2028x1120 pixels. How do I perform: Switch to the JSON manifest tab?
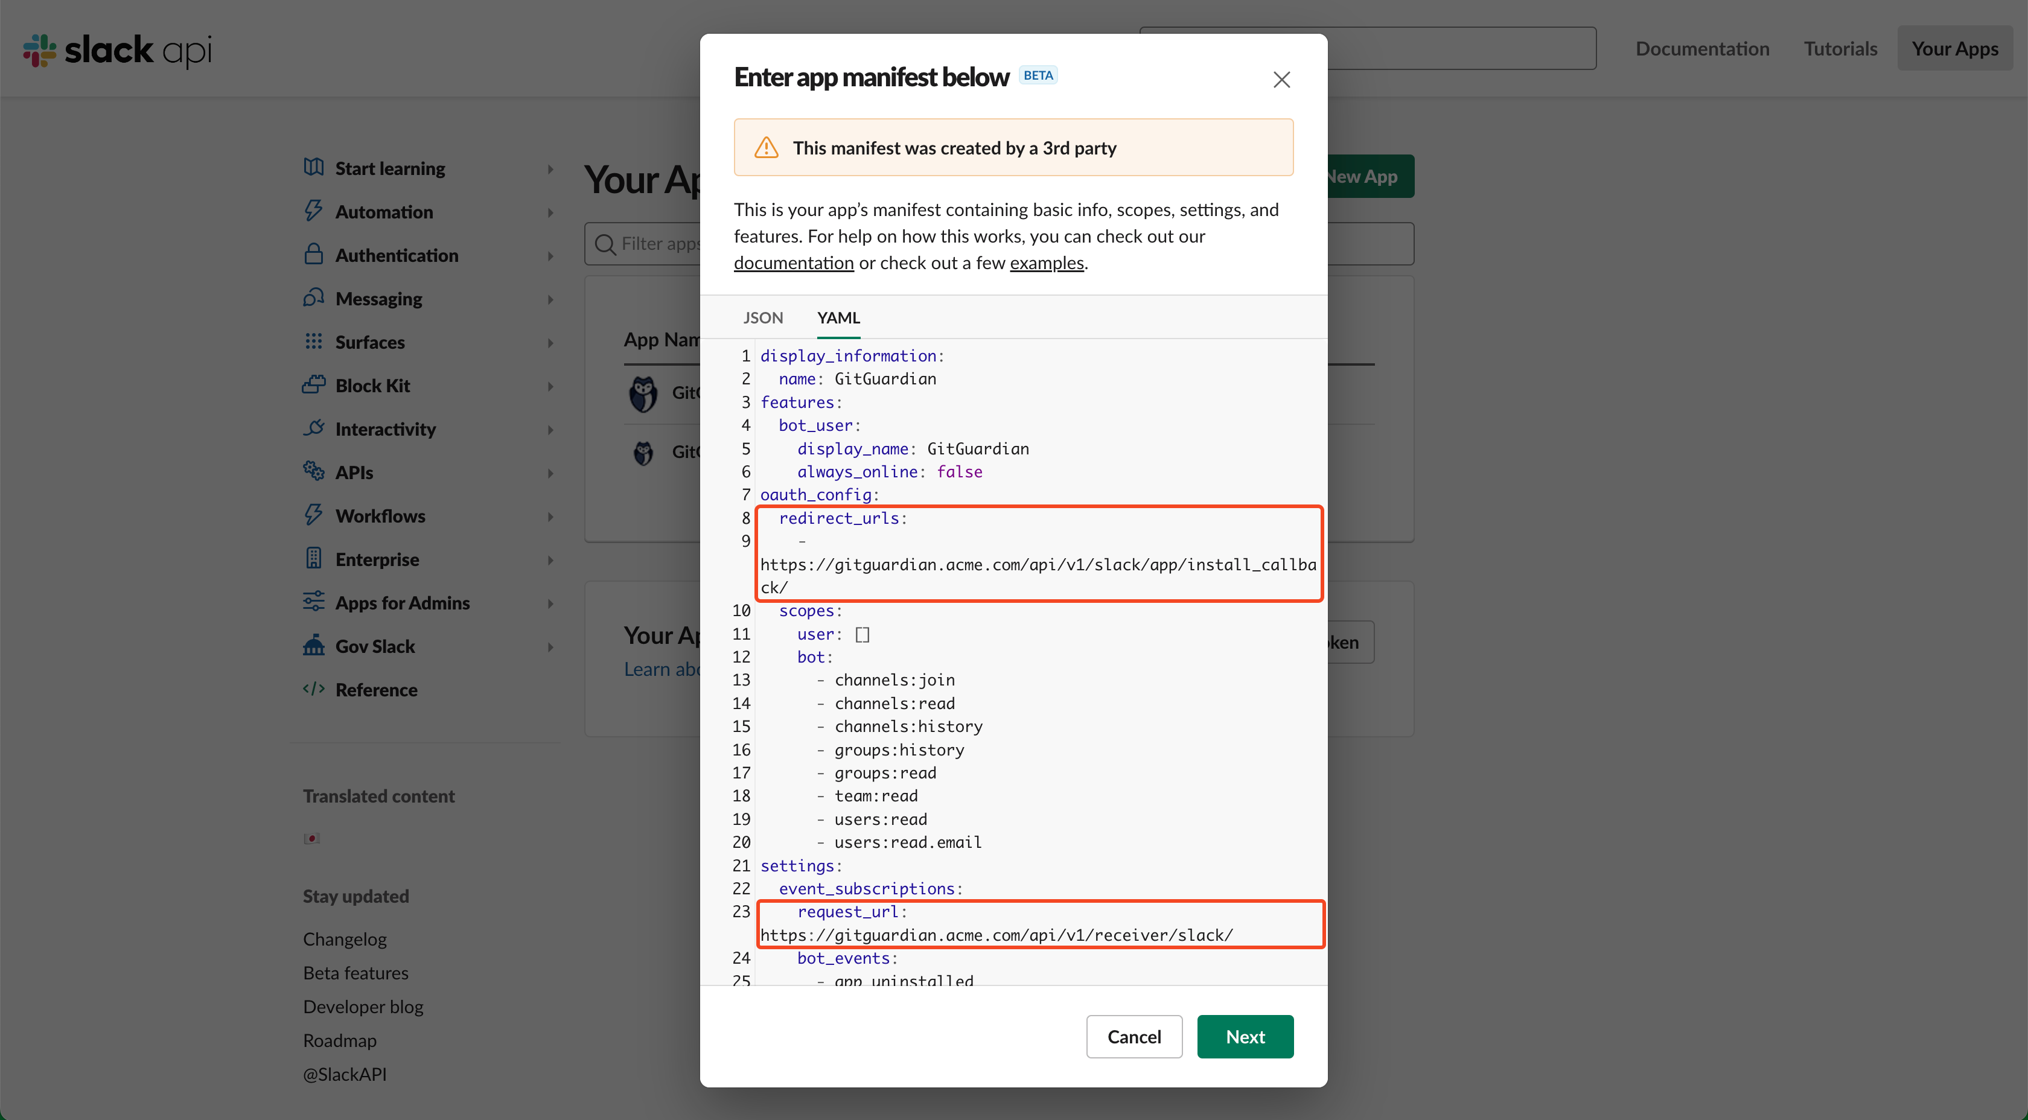point(763,318)
